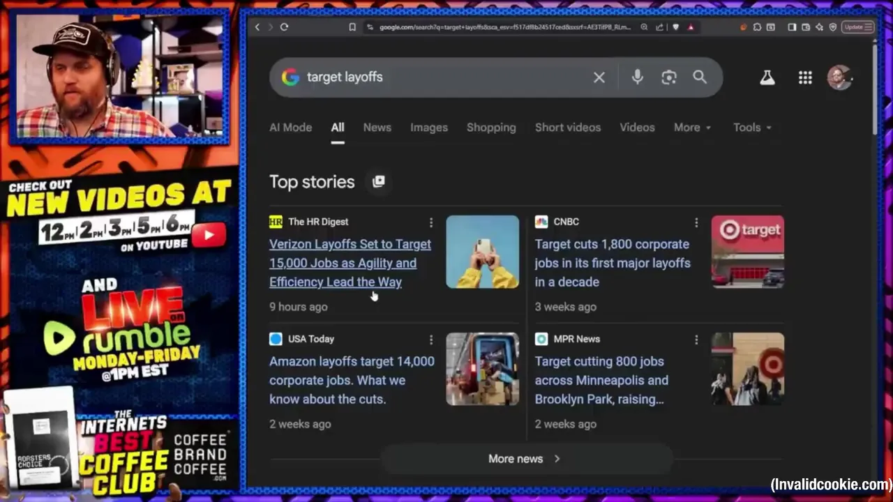The width and height of the screenshot is (893, 502).
Task: Submit search with the magnifying glass icon
Action: 700,77
